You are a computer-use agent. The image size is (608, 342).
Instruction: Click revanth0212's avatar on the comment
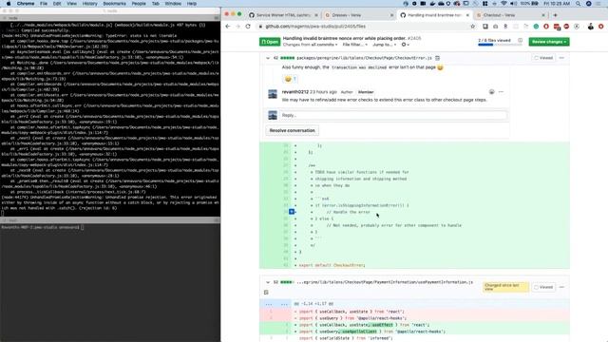point(273,94)
